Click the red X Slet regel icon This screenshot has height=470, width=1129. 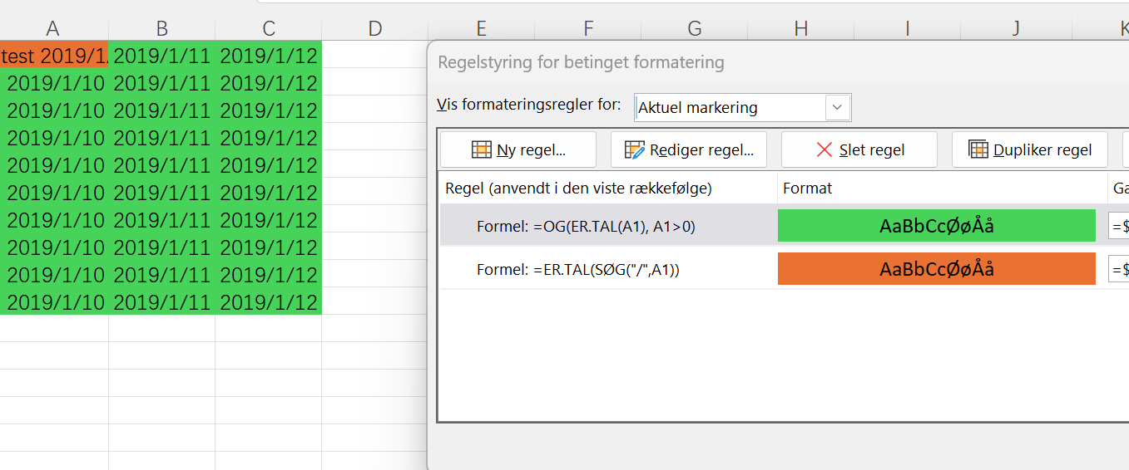pyautogui.click(x=824, y=150)
